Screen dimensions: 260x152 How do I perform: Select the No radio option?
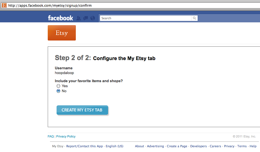[58, 91]
